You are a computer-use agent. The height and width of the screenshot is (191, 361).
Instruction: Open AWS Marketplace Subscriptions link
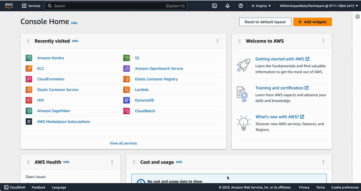tap(64, 121)
